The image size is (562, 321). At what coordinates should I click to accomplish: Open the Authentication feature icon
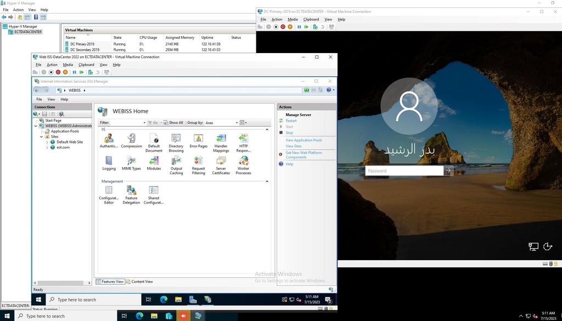109,141
